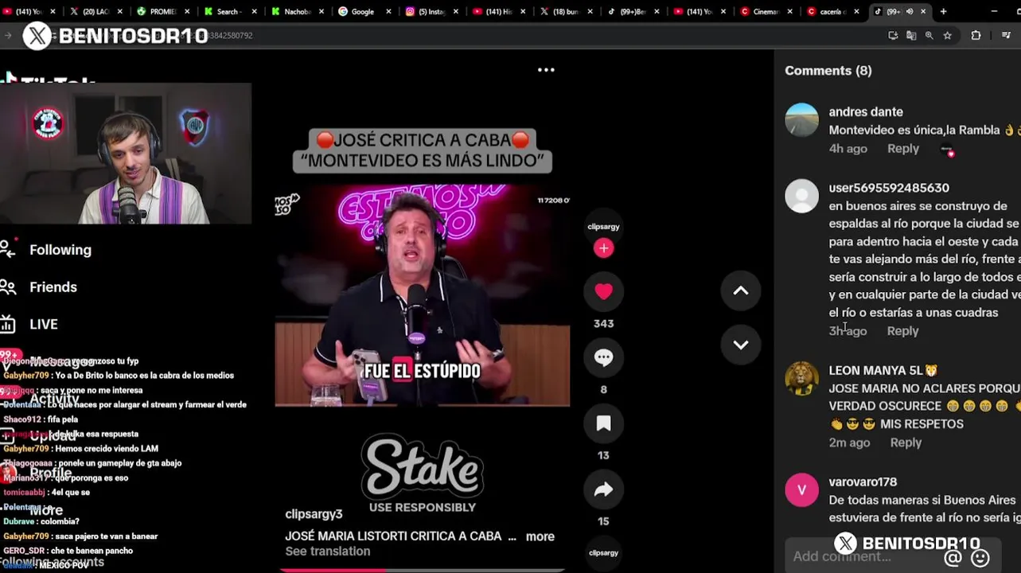Play or pause the TikTok video player

coord(422,294)
